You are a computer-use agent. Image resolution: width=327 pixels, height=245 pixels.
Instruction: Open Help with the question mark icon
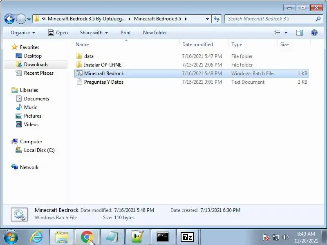(314, 33)
